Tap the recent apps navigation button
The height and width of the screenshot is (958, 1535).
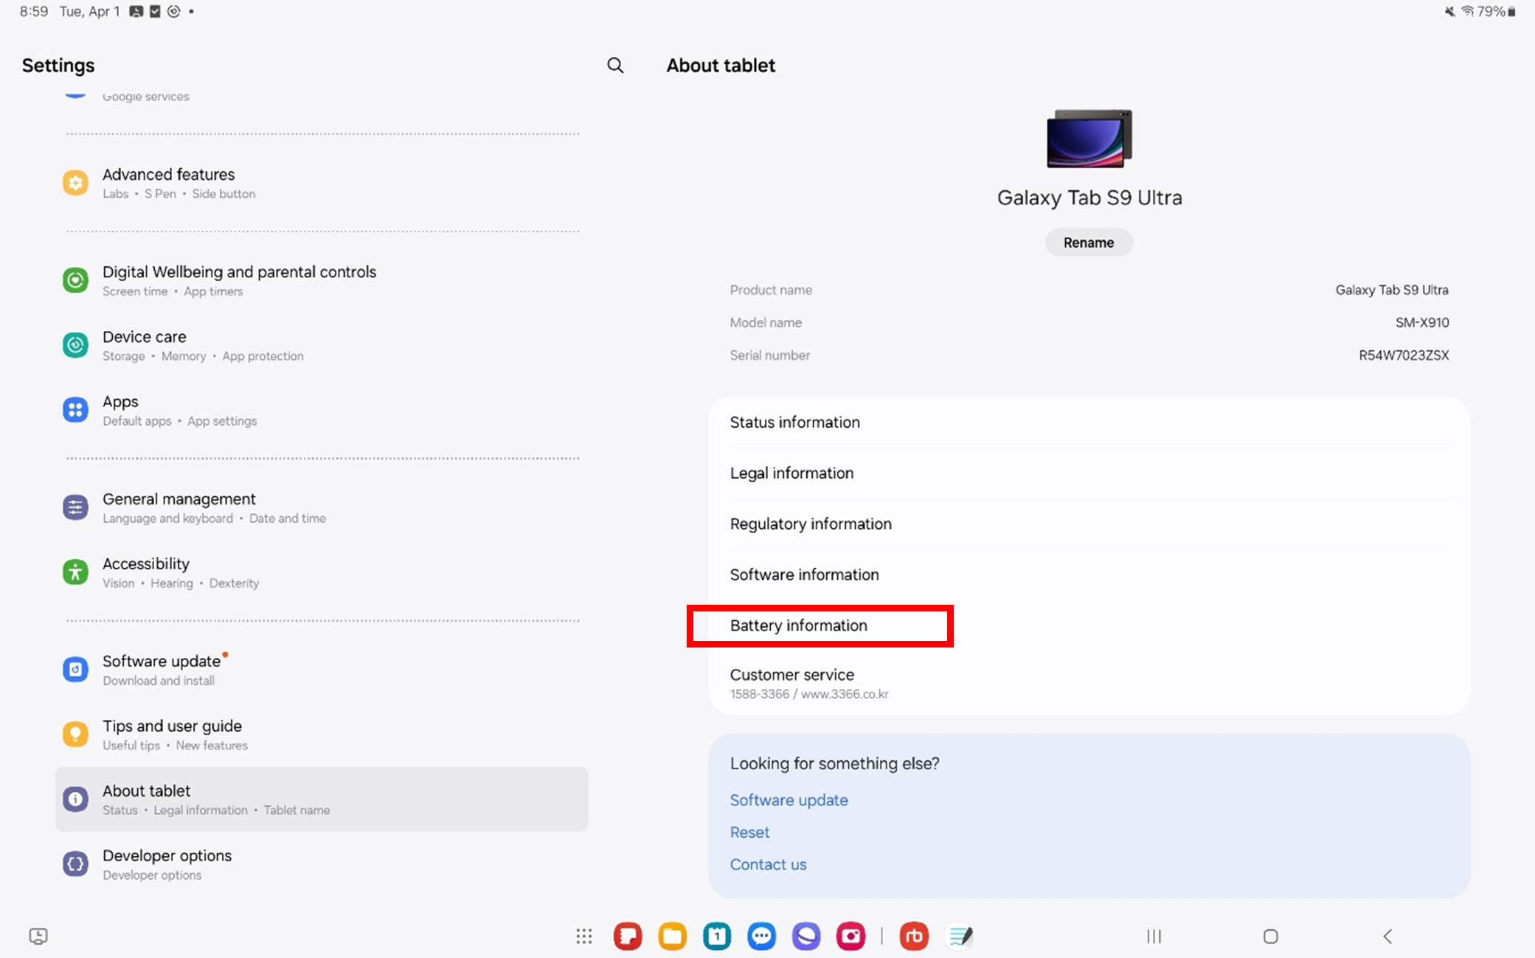(1154, 937)
